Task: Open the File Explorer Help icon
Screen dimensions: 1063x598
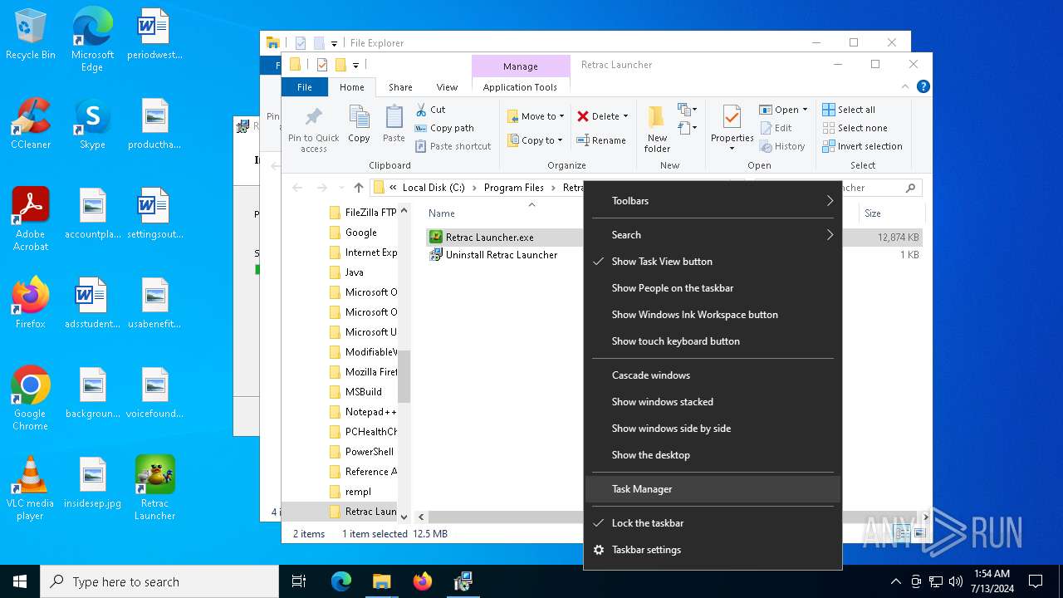Action: tap(923, 86)
